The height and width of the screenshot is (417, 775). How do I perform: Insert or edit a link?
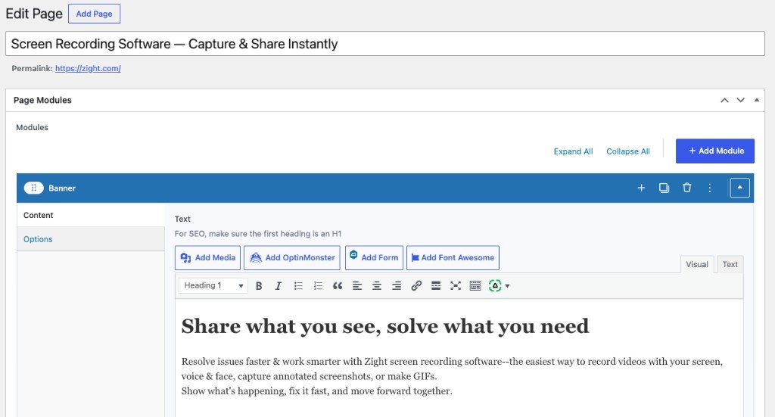(x=416, y=285)
